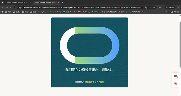Open the 无痕模式 incognito mode button
The height and width of the screenshot is (96, 181).
point(170,8)
